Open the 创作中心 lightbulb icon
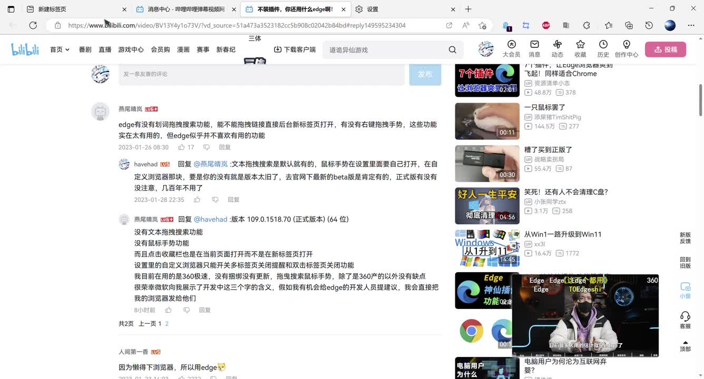The width and height of the screenshot is (704, 379). (x=627, y=49)
